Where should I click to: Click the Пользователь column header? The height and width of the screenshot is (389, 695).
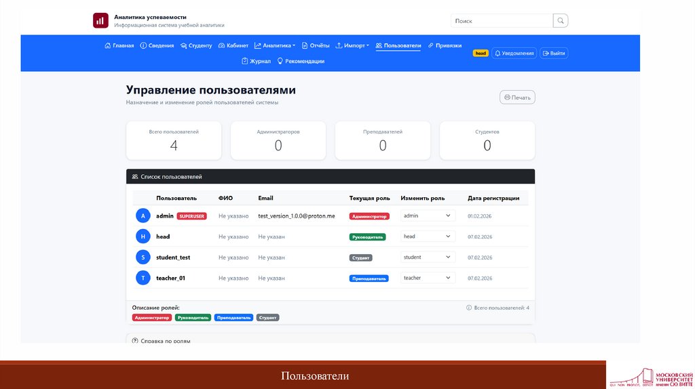tap(176, 199)
